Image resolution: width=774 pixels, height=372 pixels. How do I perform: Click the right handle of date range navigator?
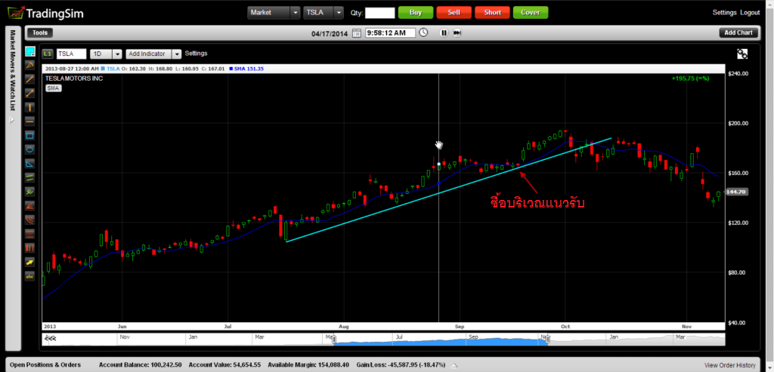pos(546,339)
